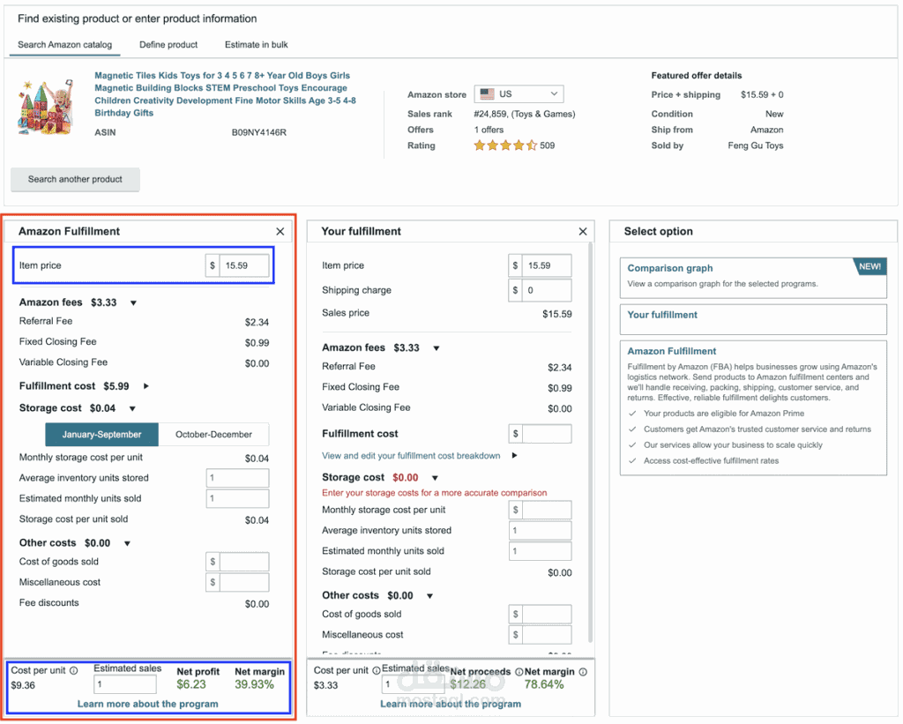
Task: Select the October-December storage period
Action: (x=213, y=434)
